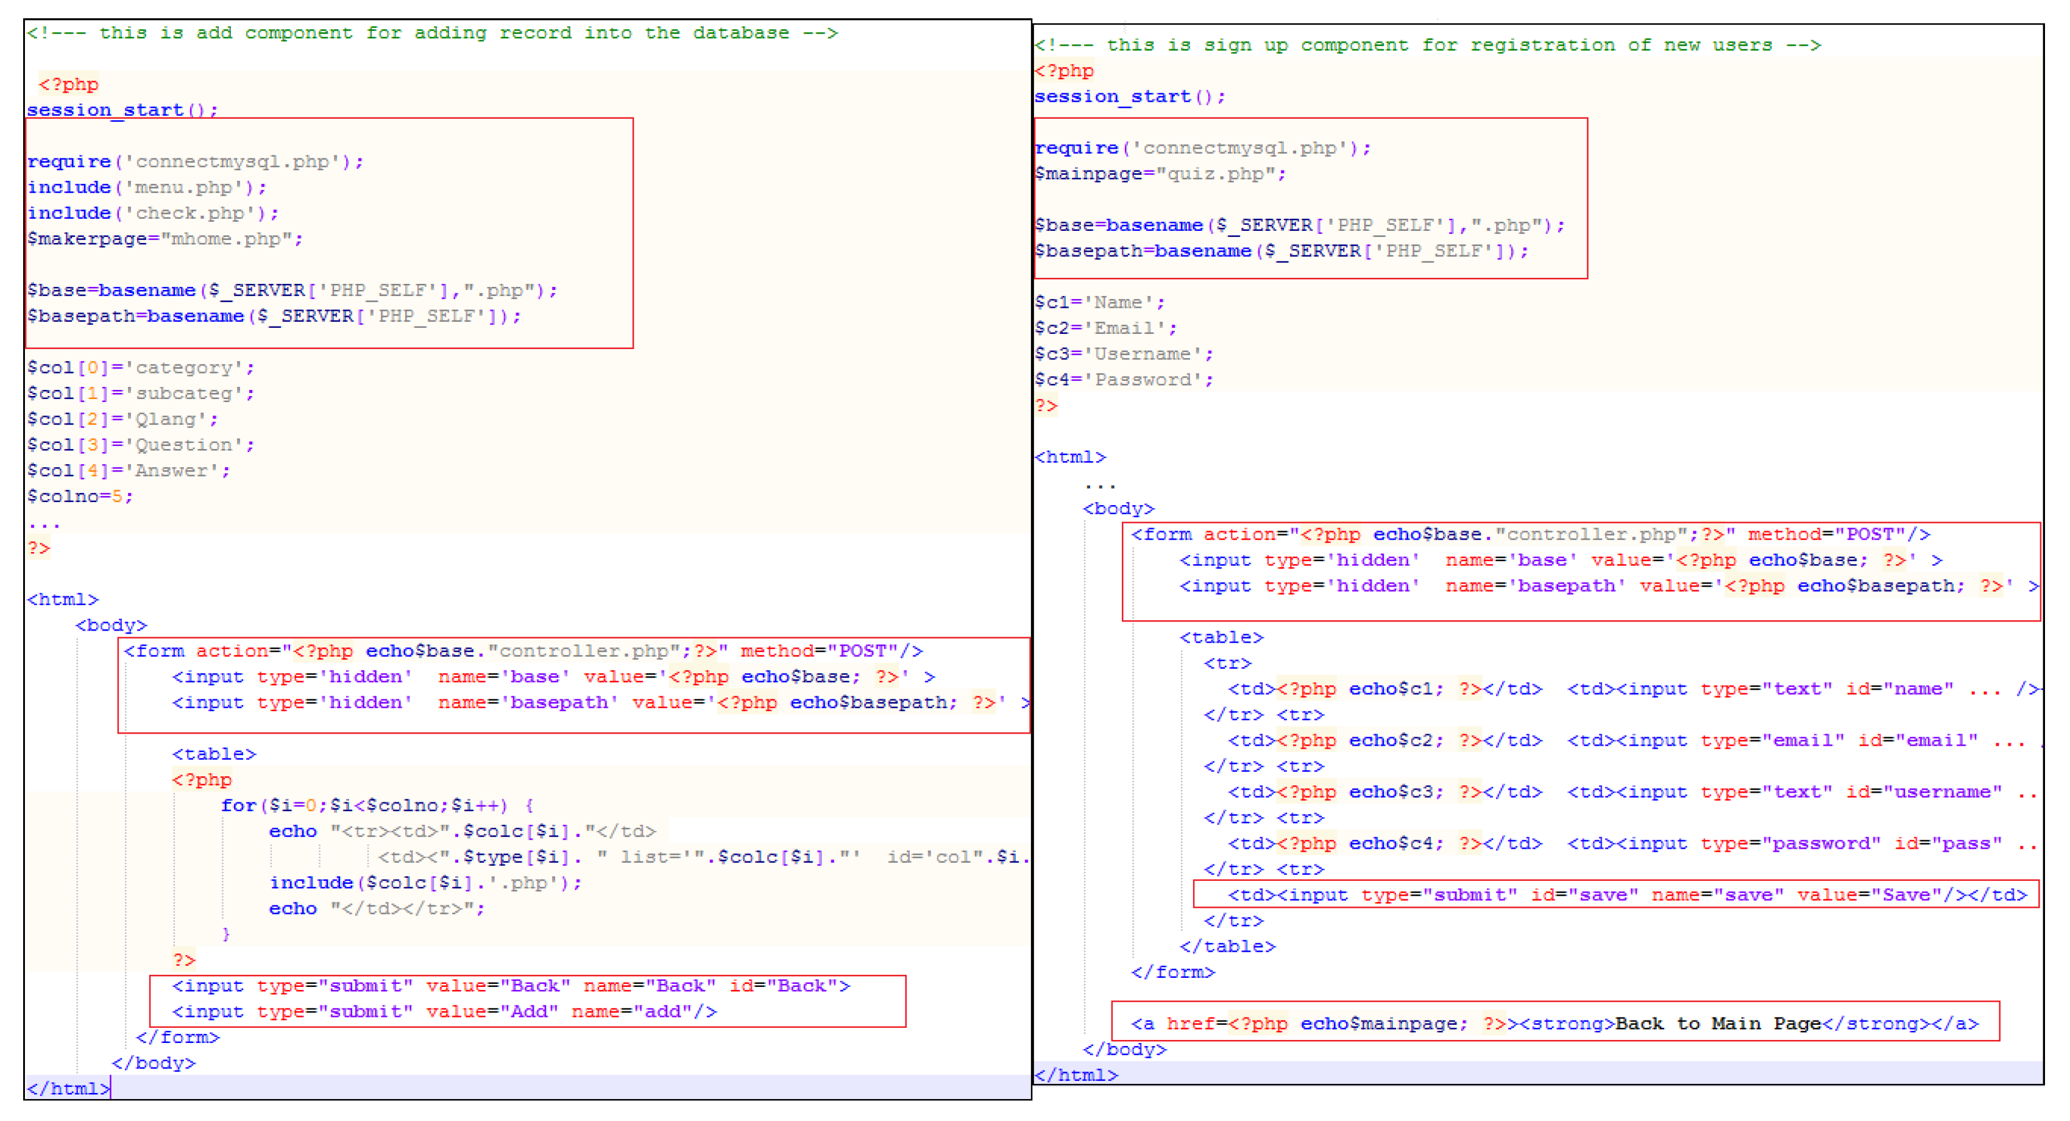Click the $c1='Name' variable line
The height and width of the screenshot is (1121, 2070).
click(1099, 302)
